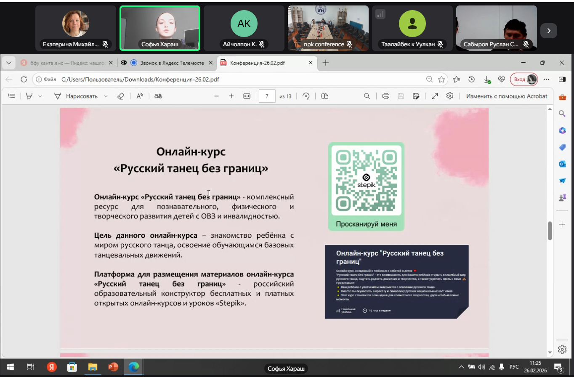The height and width of the screenshot is (377, 574).
Task: Enter full screen mode for the PDF
Action: click(434, 96)
